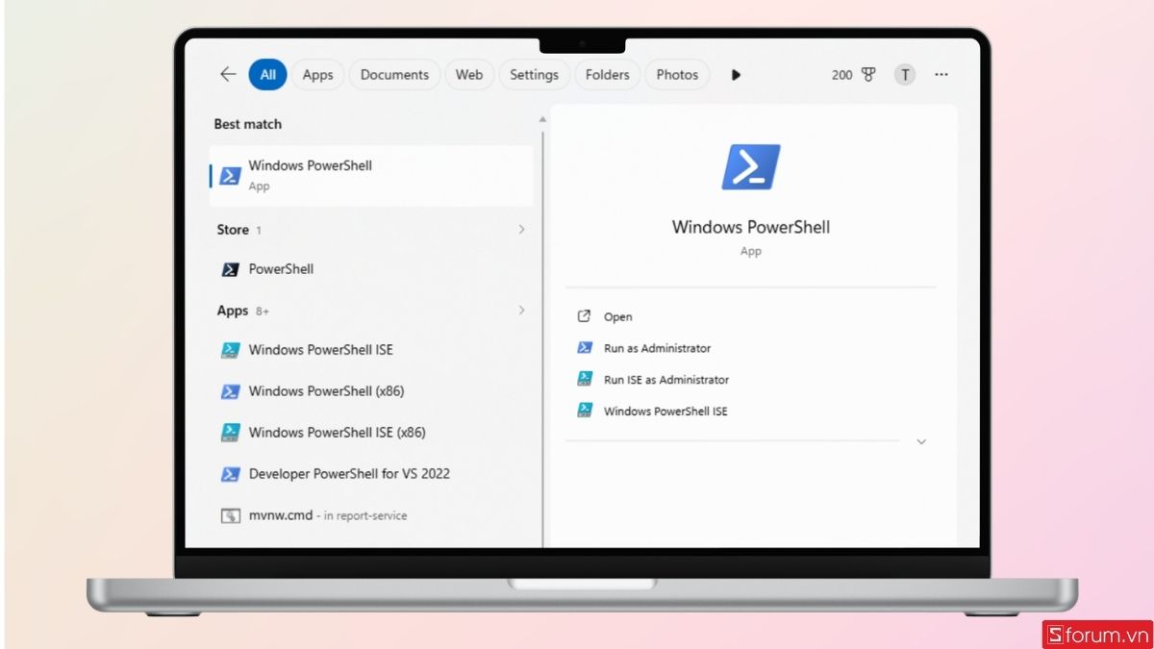Screen dimensions: 1154x649
Task: Click the Open external-link icon
Action: [x=584, y=316]
